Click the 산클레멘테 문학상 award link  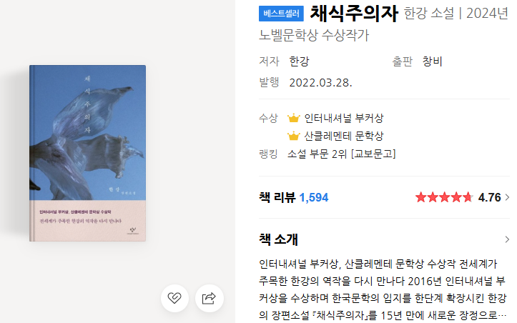(344, 136)
